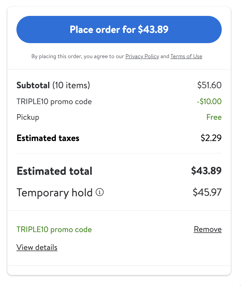241x286 pixels.
Task: Select the $45.97 temporary hold amount
Action: click(x=207, y=193)
